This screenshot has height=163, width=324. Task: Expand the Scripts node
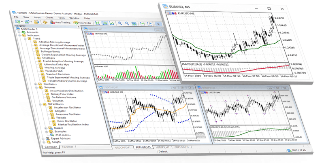click(x=44, y=142)
